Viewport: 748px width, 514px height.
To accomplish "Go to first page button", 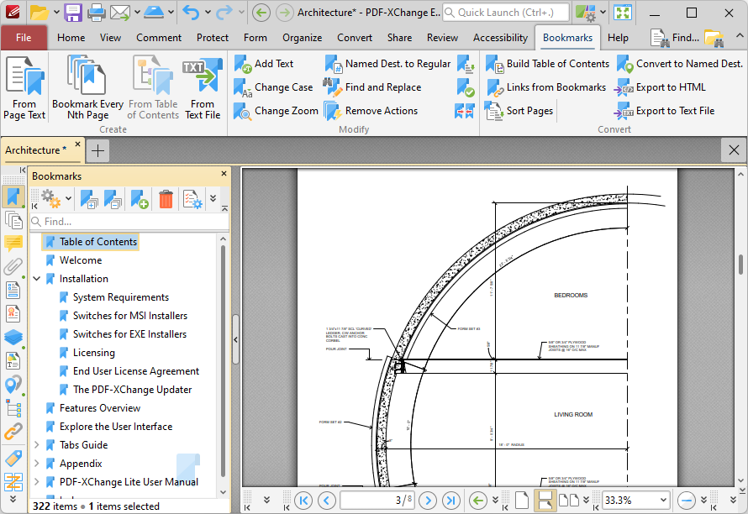I will (x=303, y=501).
